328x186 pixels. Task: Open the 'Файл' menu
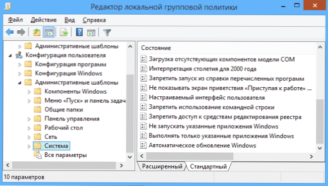tap(15, 20)
